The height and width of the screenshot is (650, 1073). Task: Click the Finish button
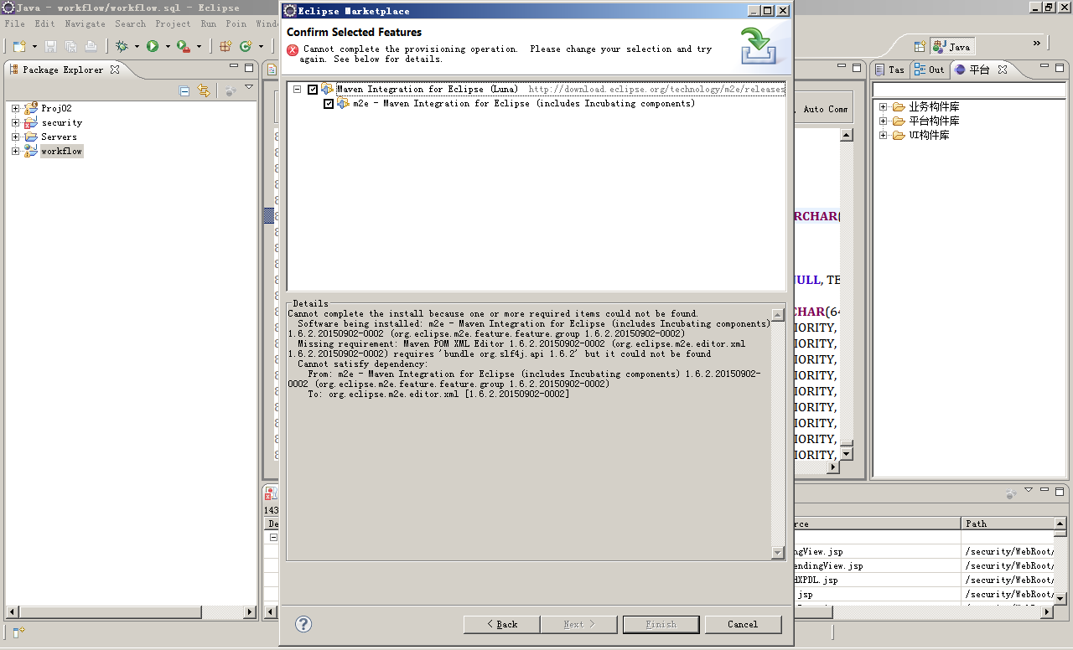[661, 624]
